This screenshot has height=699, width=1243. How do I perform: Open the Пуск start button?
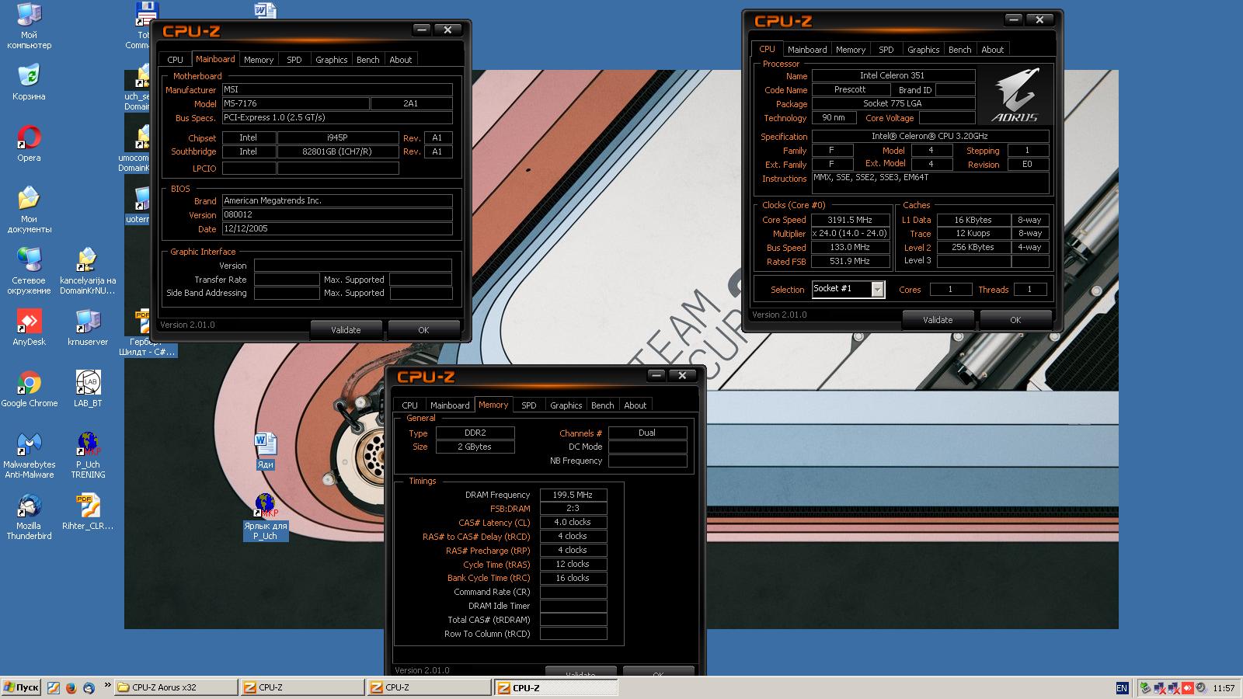[x=22, y=687]
